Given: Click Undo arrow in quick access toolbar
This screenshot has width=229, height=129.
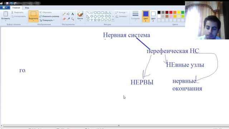Looking at the screenshot, I should (x=11, y=3).
